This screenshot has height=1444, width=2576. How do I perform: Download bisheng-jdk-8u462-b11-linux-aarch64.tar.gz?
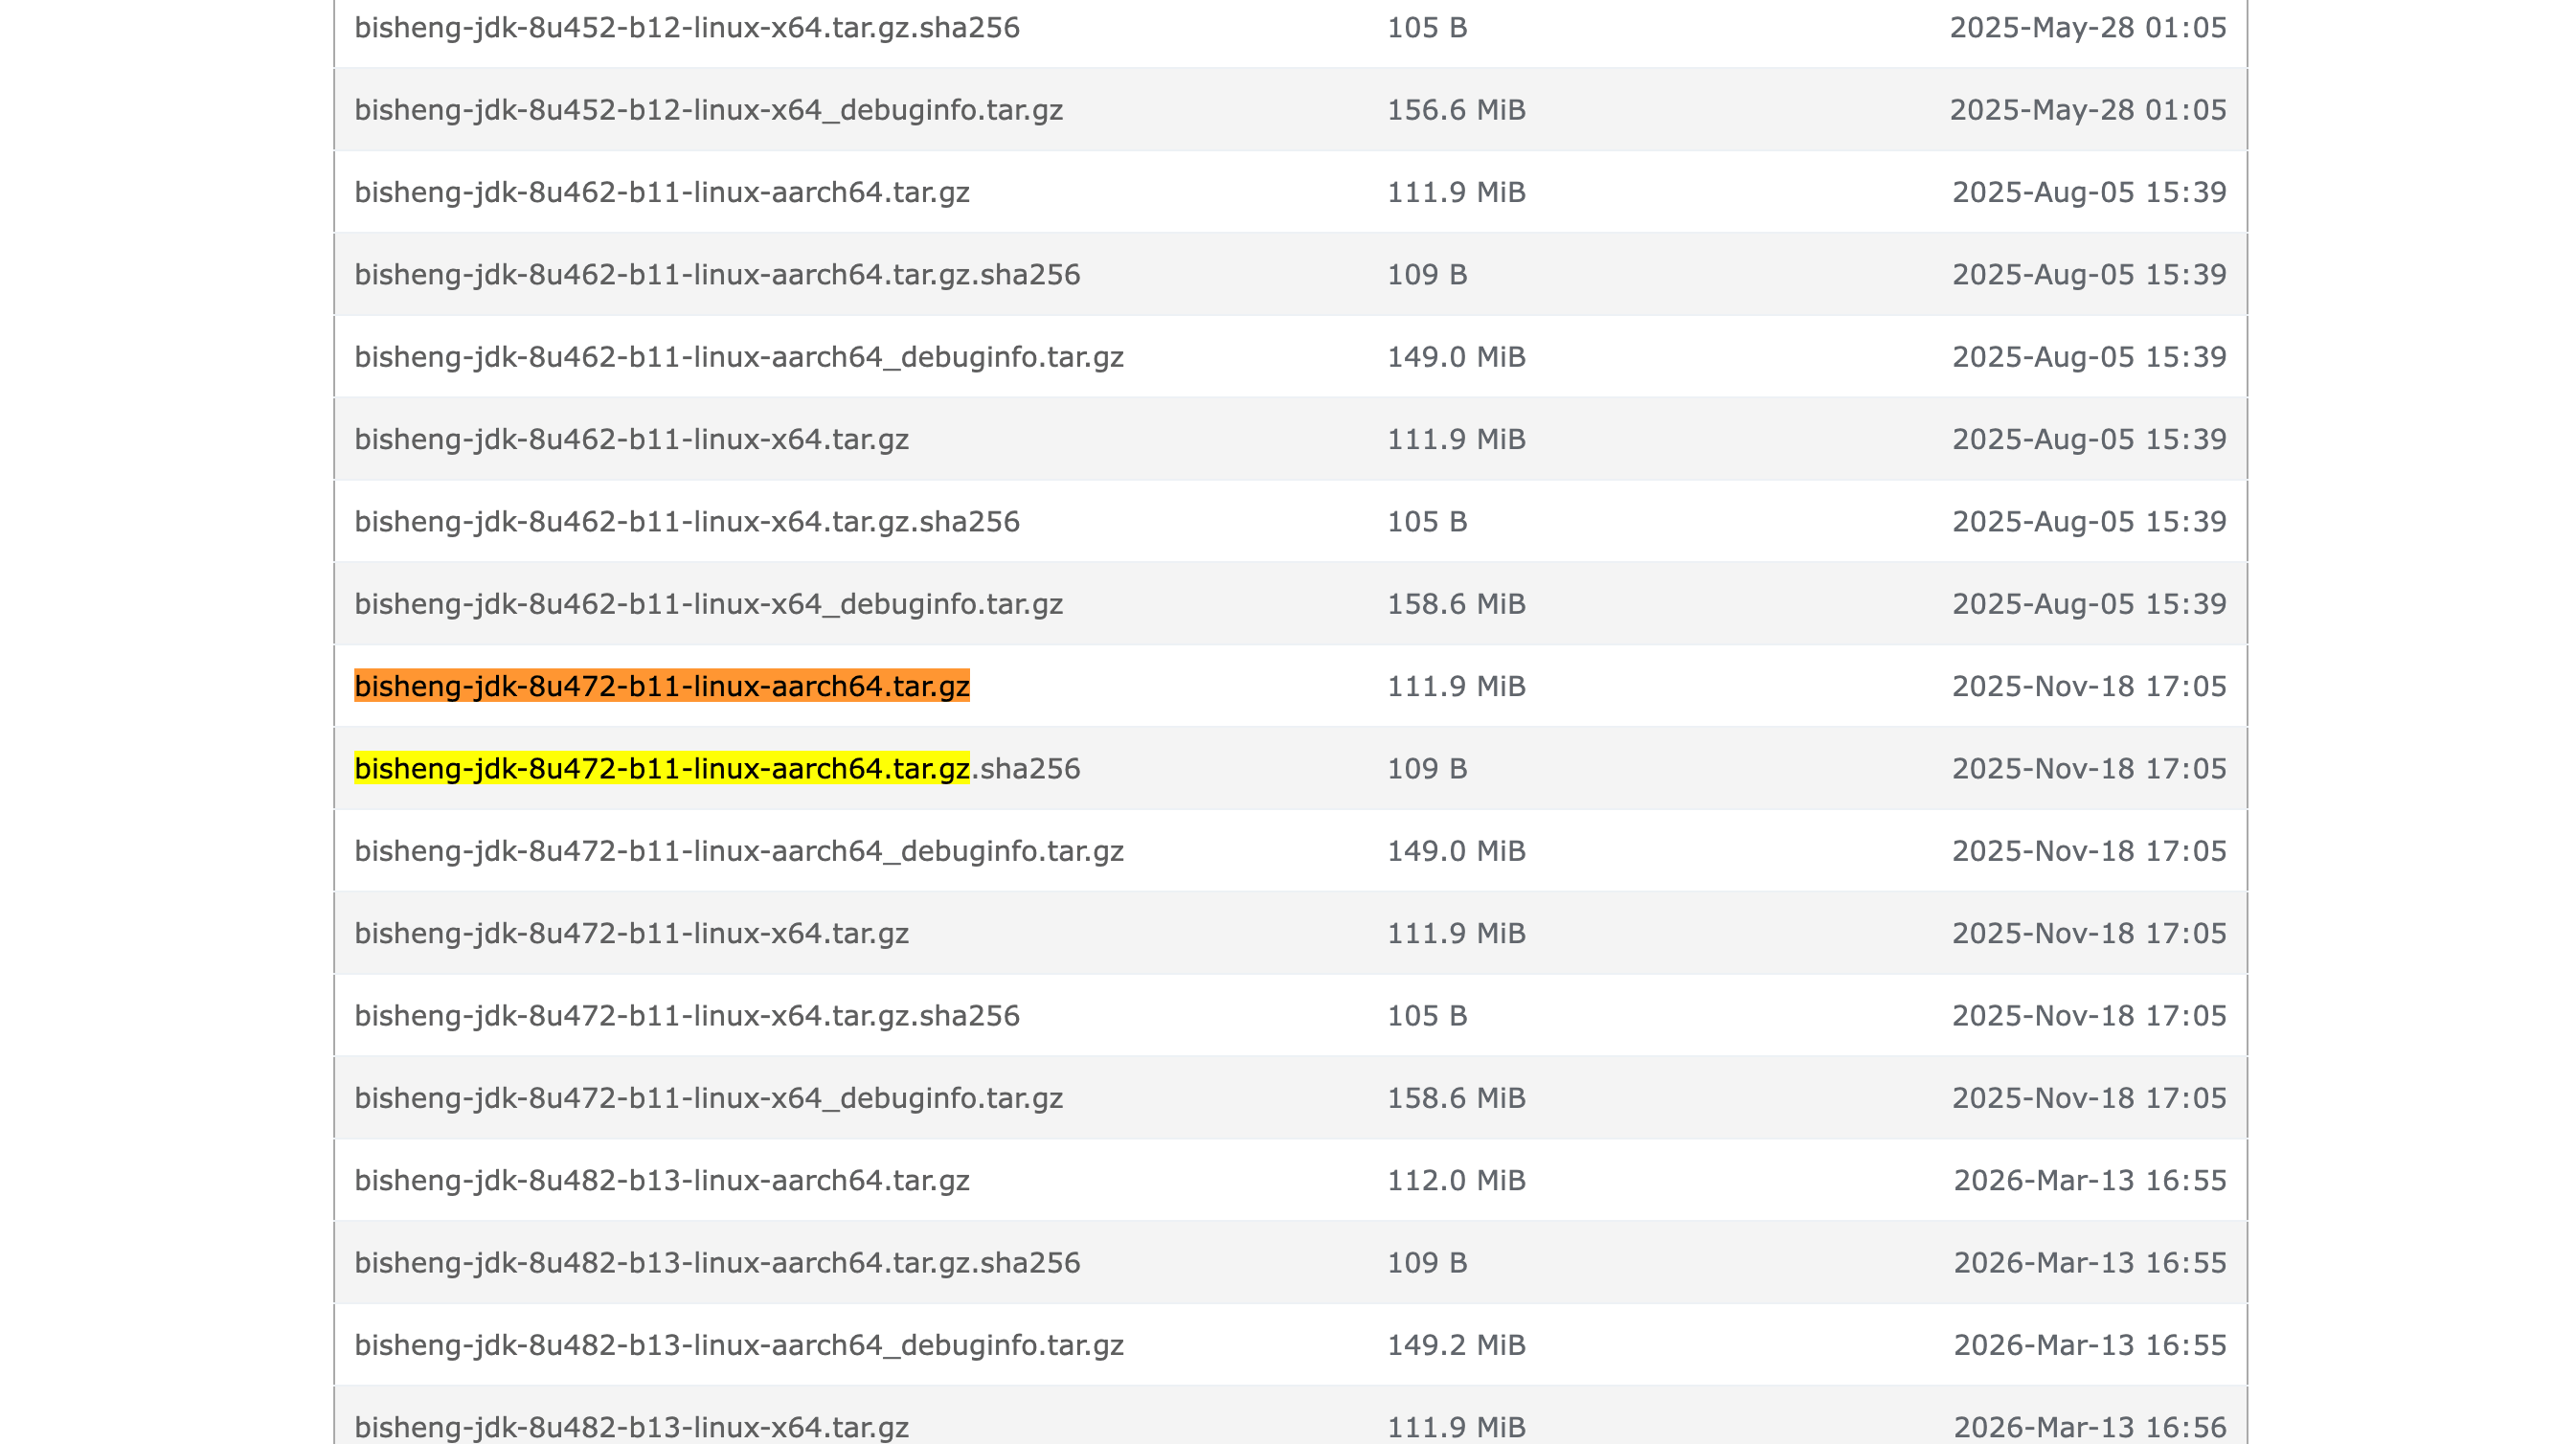click(x=661, y=191)
